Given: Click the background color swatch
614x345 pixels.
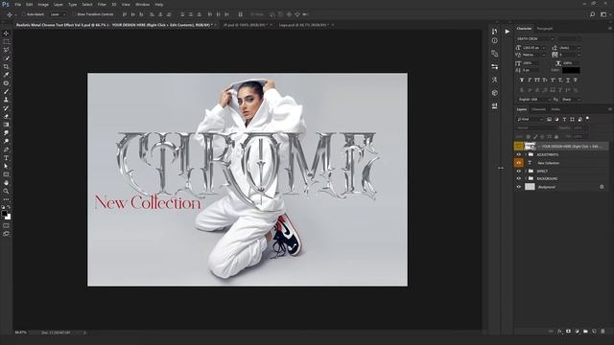Looking at the screenshot, I should point(9,217).
